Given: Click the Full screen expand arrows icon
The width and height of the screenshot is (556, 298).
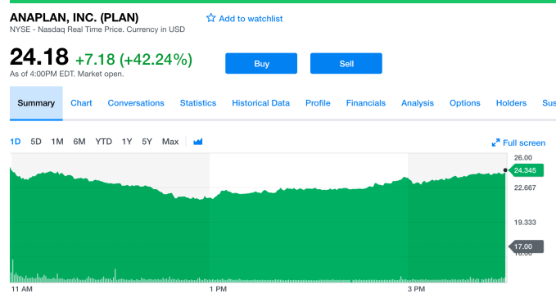Looking at the screenshot, I should coord(495,142).
